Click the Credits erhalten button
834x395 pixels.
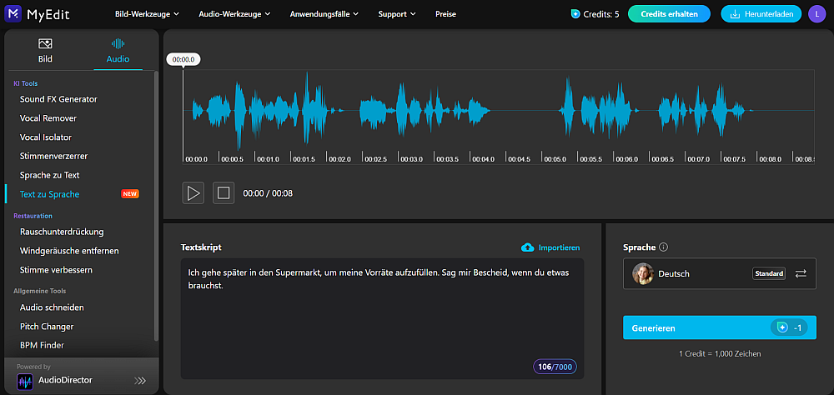click(669, 14)
